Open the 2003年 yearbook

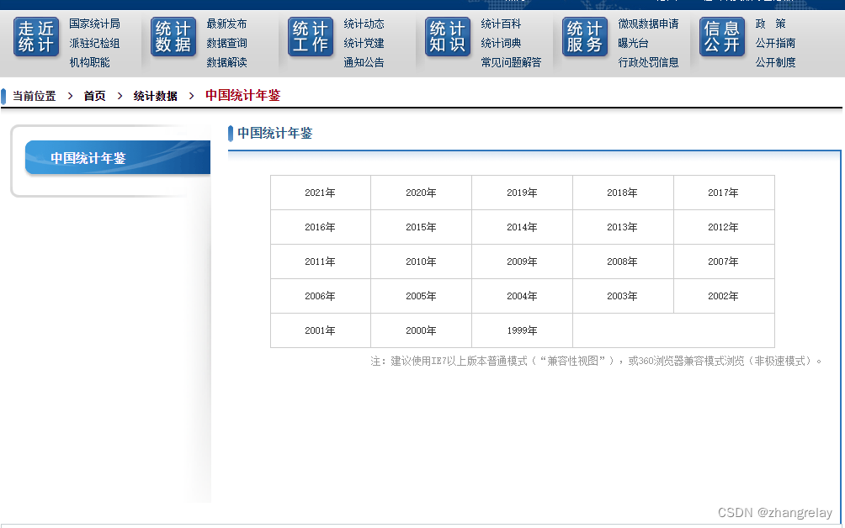[623, 295]
